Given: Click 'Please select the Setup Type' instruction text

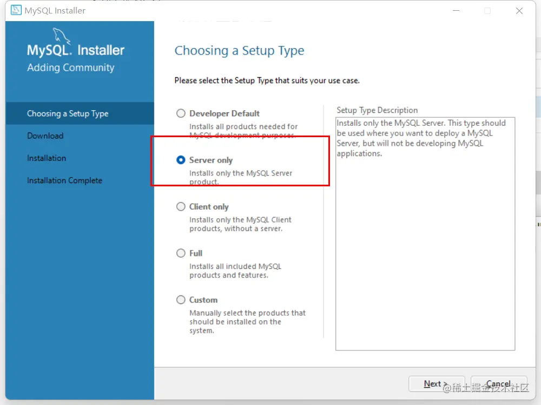Looking at the screenshot, I should tap(267, 80).
